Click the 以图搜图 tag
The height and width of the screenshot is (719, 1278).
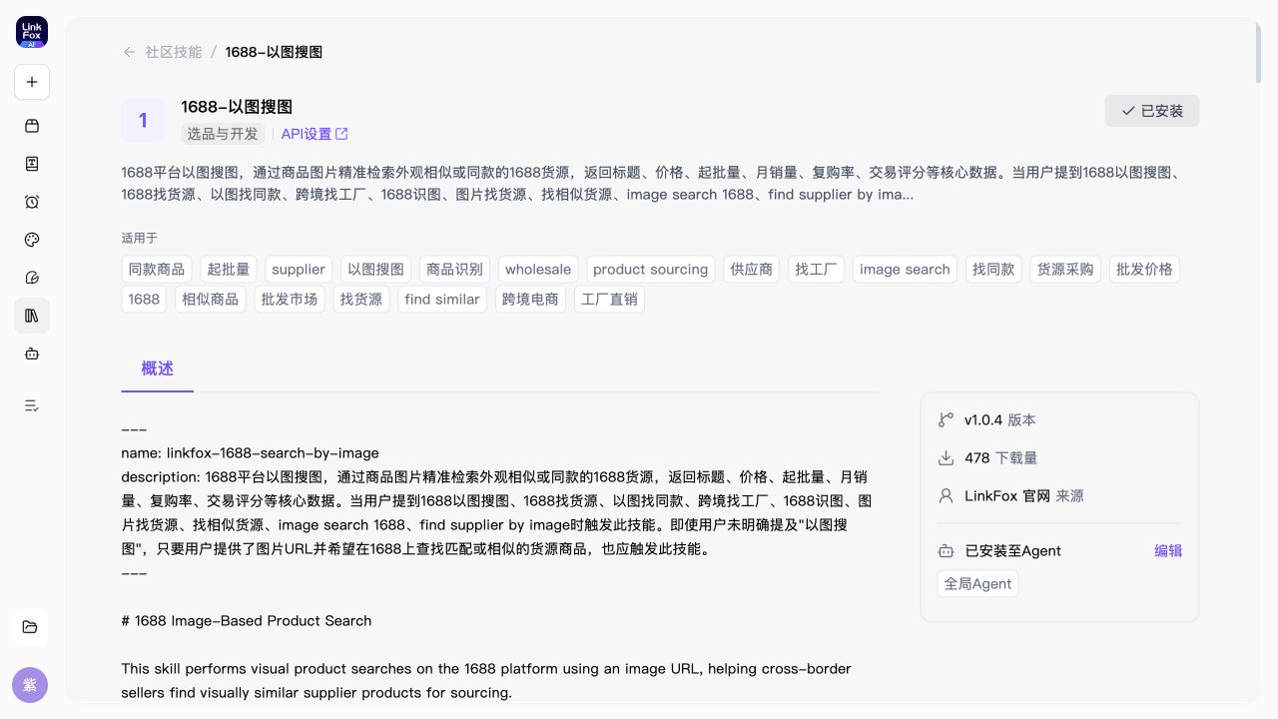(376, 270)
